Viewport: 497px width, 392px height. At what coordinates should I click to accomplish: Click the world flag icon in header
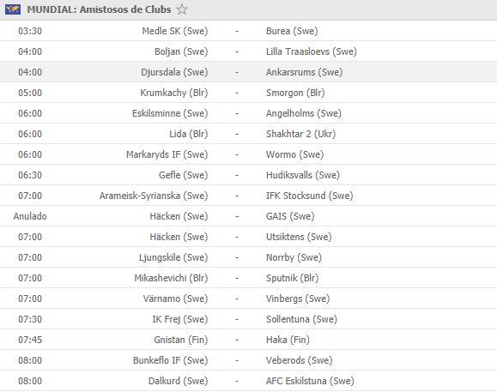[x=13, y=9]
